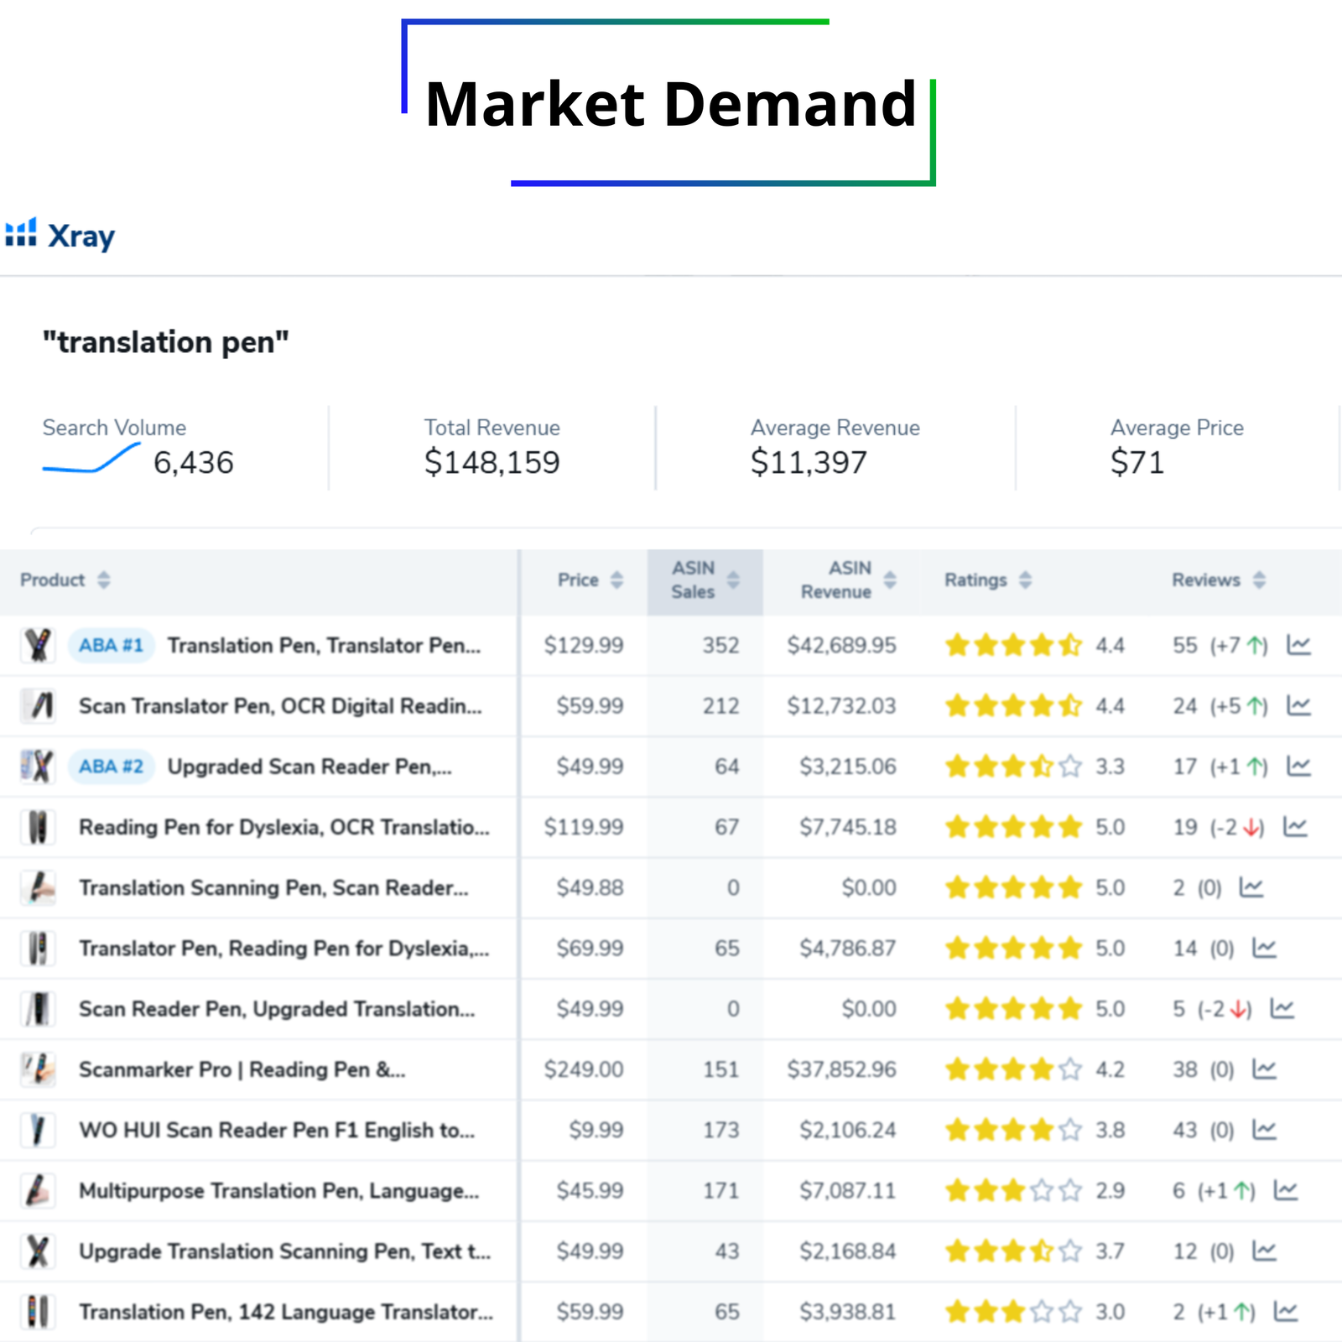Click the $7,745.18 revenue cell
The height and width of the screenshot is (1342, 1342).
coord(848,827)
